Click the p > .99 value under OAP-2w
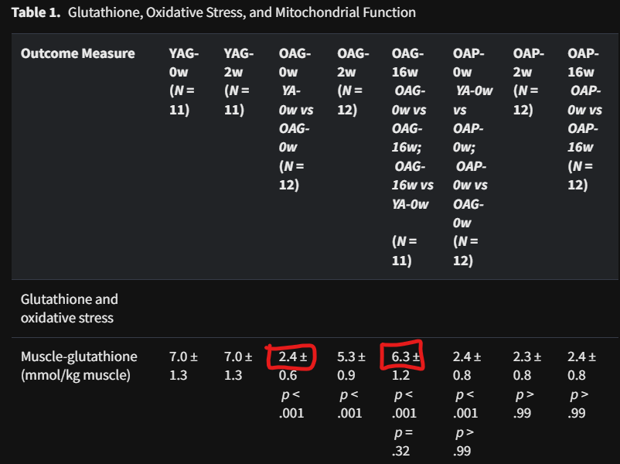620x464 pixels. [x=524, y=404]
